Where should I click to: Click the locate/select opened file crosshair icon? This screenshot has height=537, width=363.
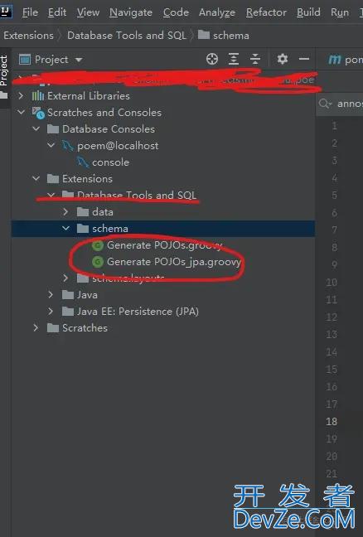(x=212, y=59)
